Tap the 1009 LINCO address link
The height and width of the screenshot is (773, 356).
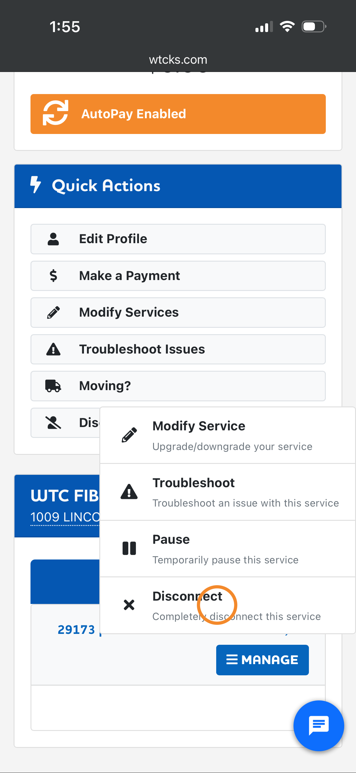[x=65, y=517]
